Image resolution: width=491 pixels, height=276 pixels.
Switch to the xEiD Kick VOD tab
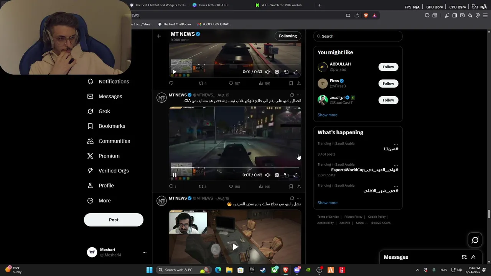[x=283, y=5]
